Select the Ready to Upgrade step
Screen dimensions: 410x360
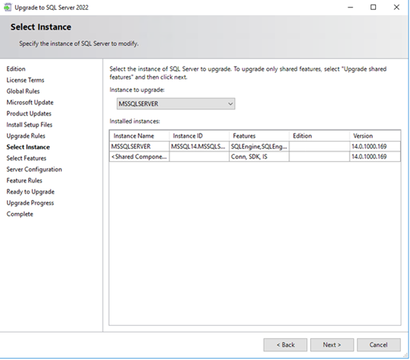tap(31, 192)
